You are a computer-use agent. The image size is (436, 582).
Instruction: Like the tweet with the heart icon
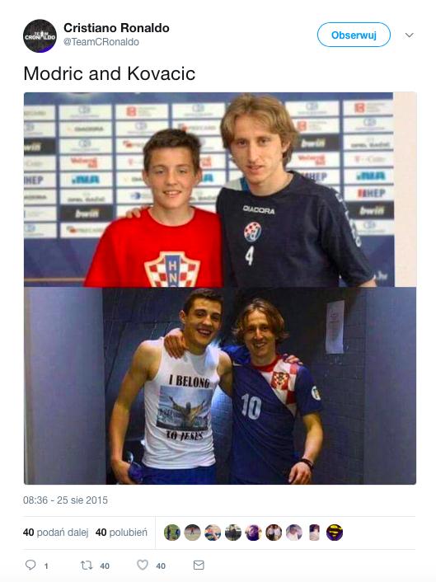(x=143, y=565)
